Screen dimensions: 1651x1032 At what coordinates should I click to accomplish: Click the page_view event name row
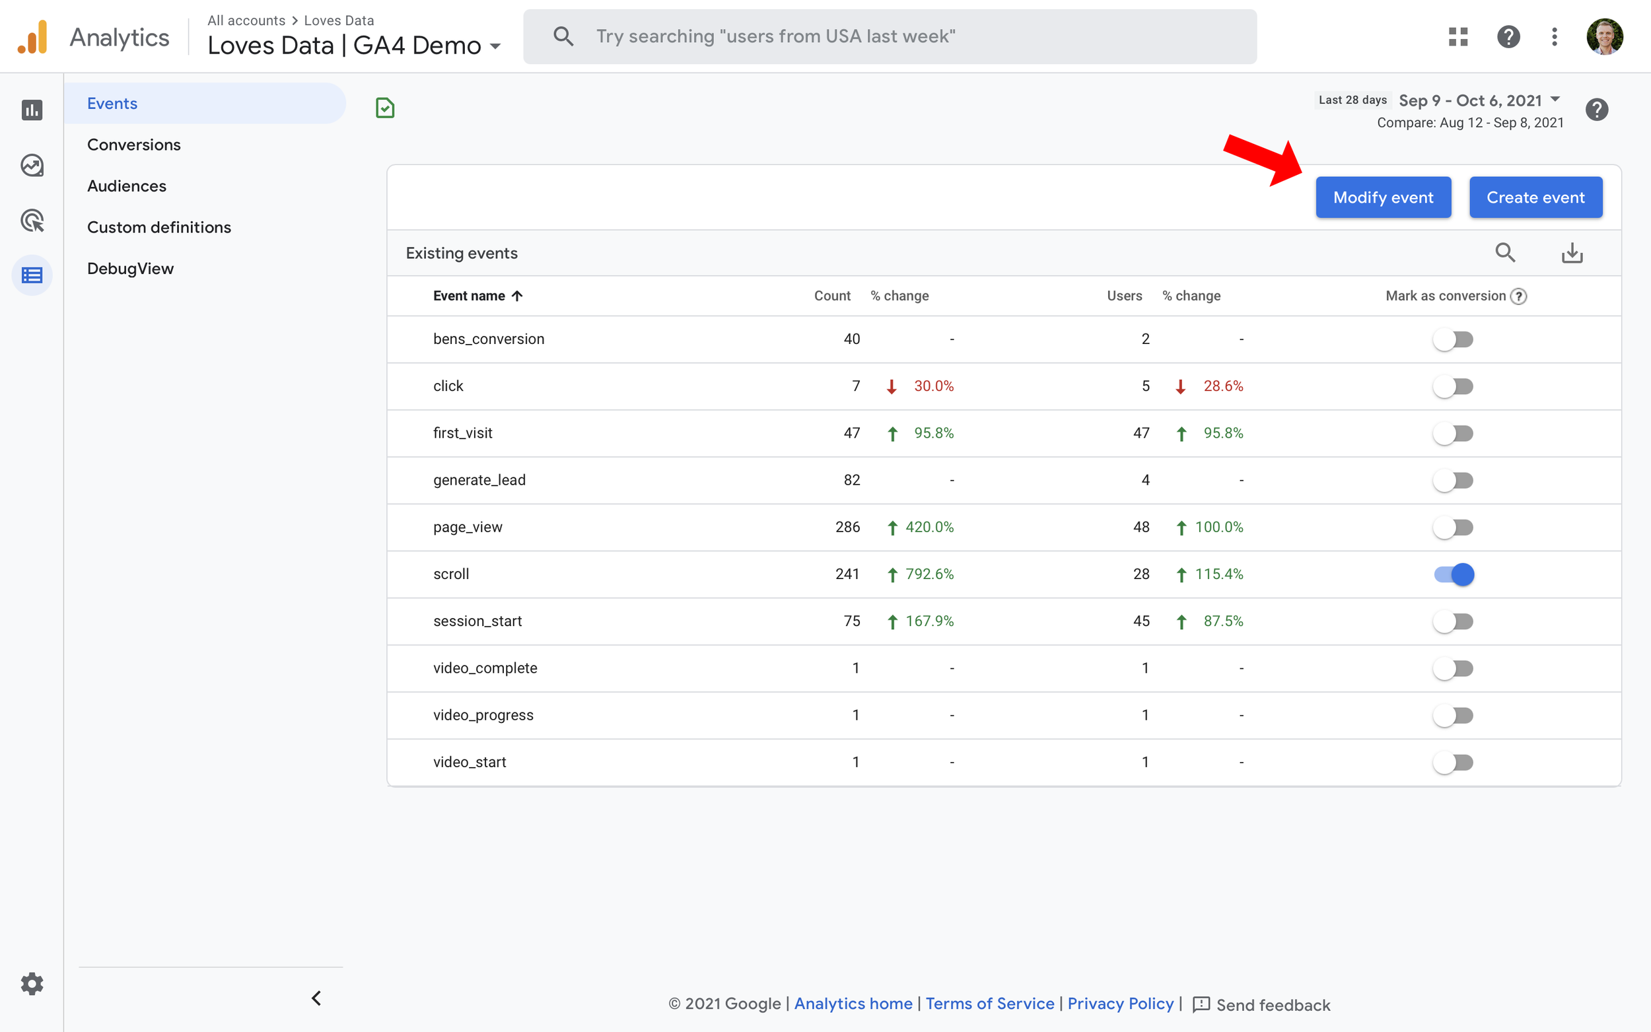(x=467, y=526)
